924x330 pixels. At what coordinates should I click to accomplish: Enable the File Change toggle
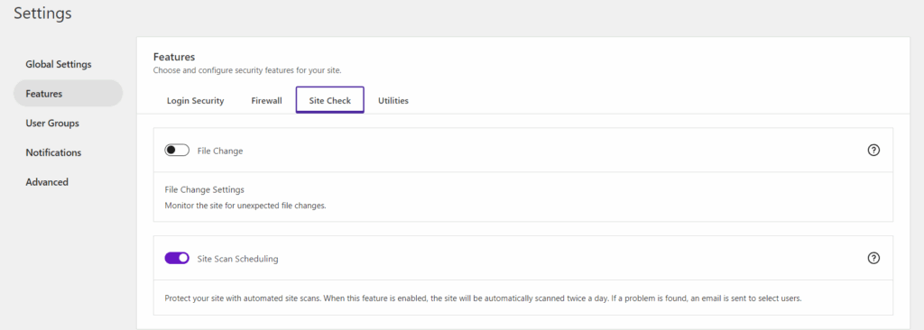(x=177, y=151)
